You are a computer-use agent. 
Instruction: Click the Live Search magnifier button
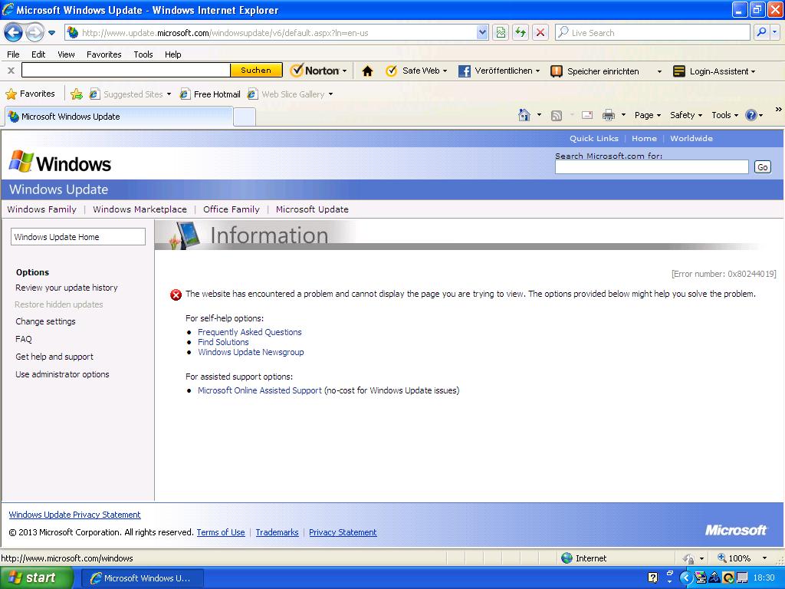click(761, 32)
